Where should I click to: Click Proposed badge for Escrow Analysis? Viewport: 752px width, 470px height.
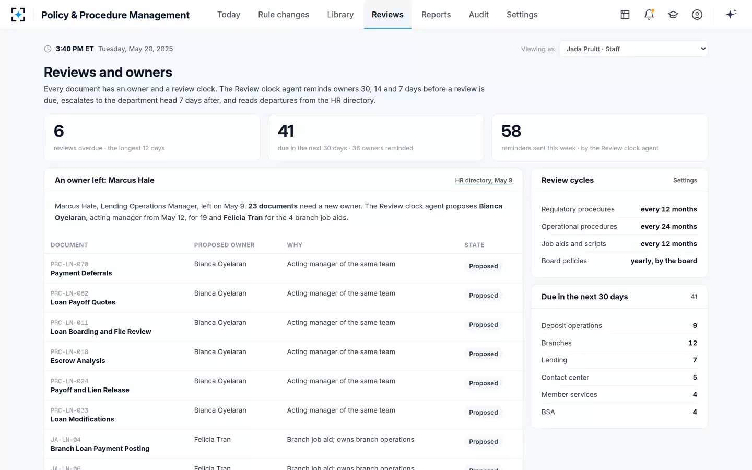click(x=484, y=354)
